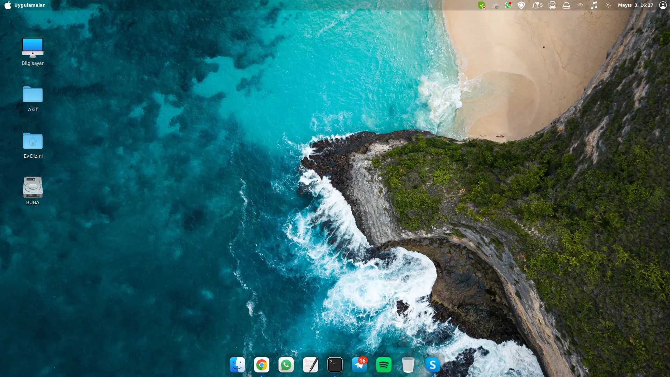Select the Ev Dizini home folder
670x377 pixels.
tap(33, 145)
